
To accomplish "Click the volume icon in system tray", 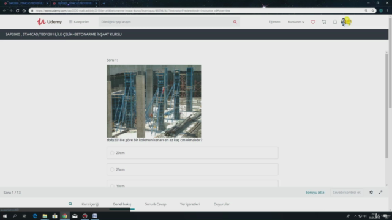I will tap(365, 216).
